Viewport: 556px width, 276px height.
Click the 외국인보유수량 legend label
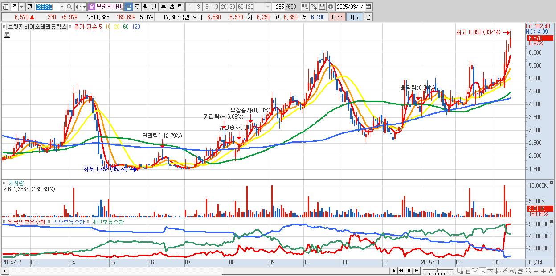pos(26,222)
